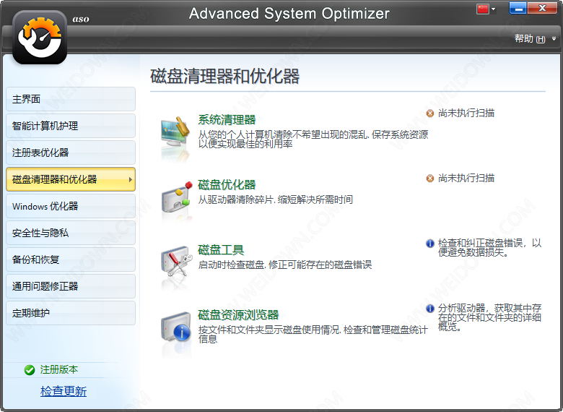Click the 检查和纠正磁盘错误 info text
Image resolution: width=563 pixels, height=412 pixels.
[489, 248]
